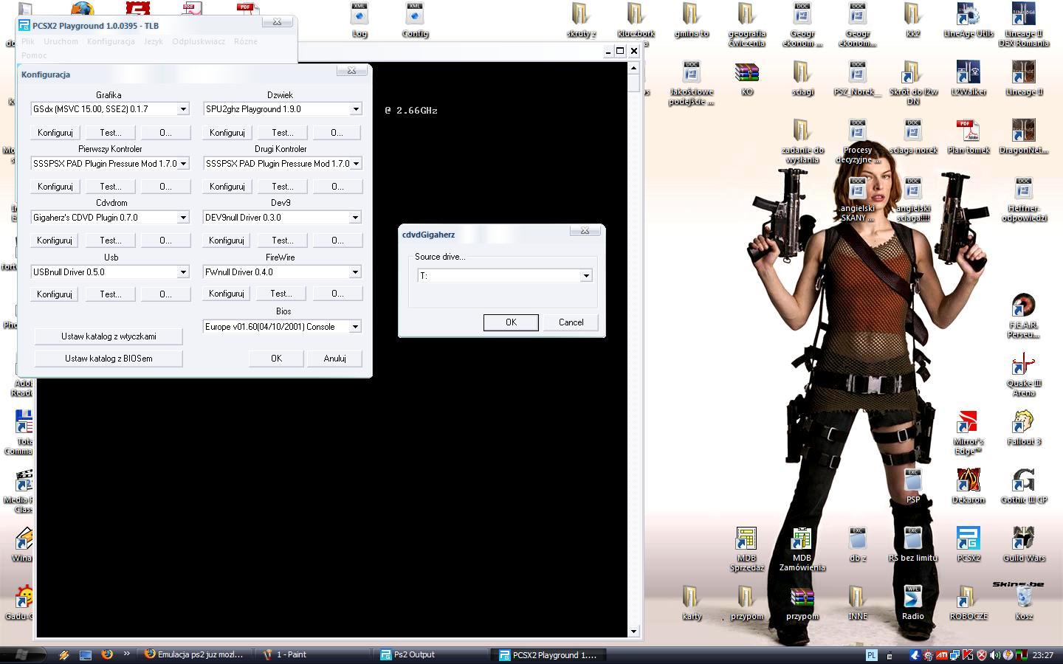This screenshot has width=1063, height=664.
Task: Open the MDB Sprzedaż database file
Action: point(747,549)
